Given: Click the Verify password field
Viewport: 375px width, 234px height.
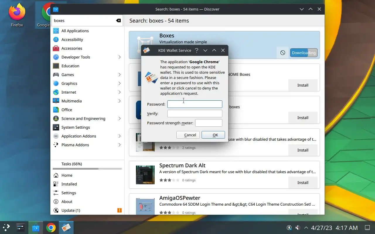Looking at the screenshot, I should click(195, 113).
